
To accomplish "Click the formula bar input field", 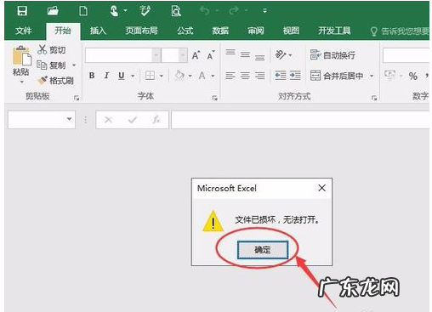I will click(300, 120).
